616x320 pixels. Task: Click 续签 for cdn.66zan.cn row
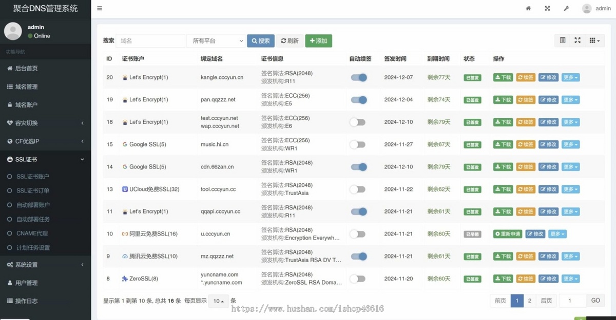tap(526, 167)
